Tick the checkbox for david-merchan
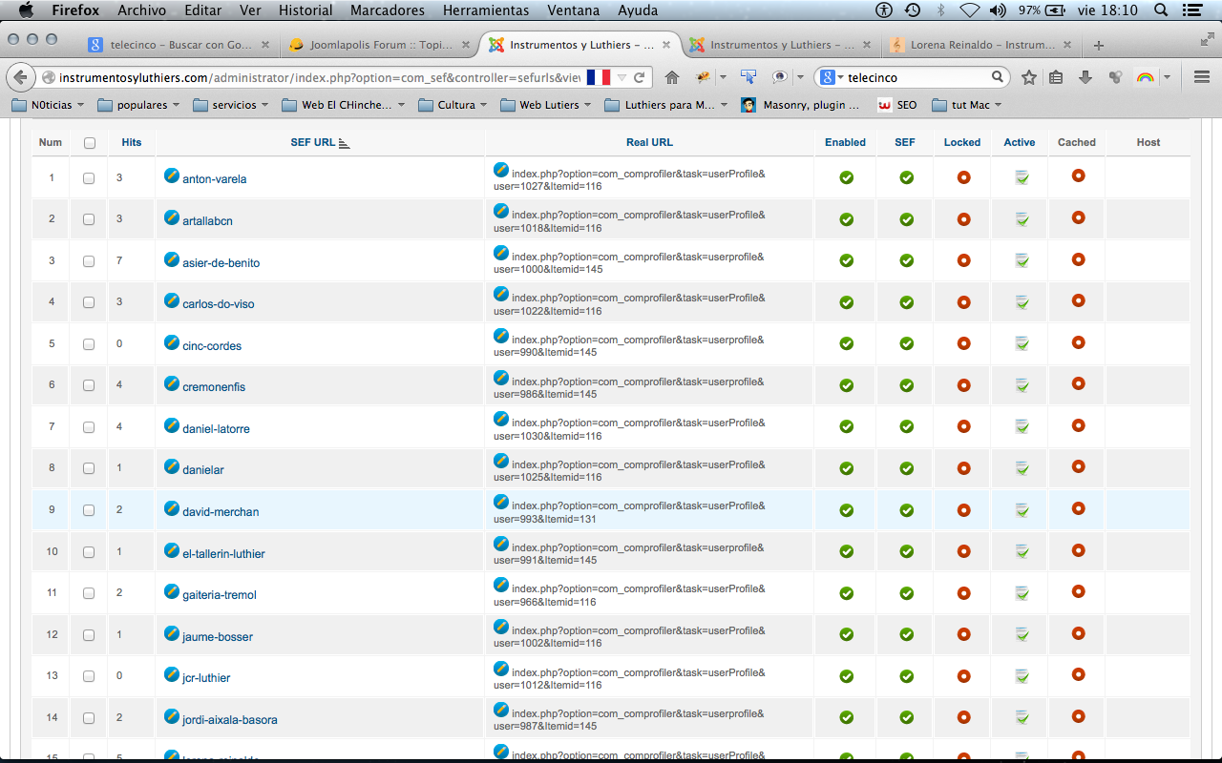Screen dimensions: 1222x763 point(89,510)
